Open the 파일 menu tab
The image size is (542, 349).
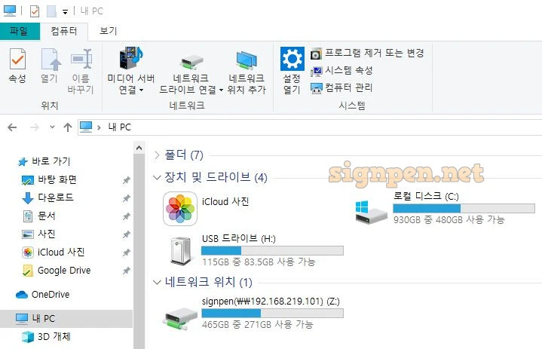point(20,31)
